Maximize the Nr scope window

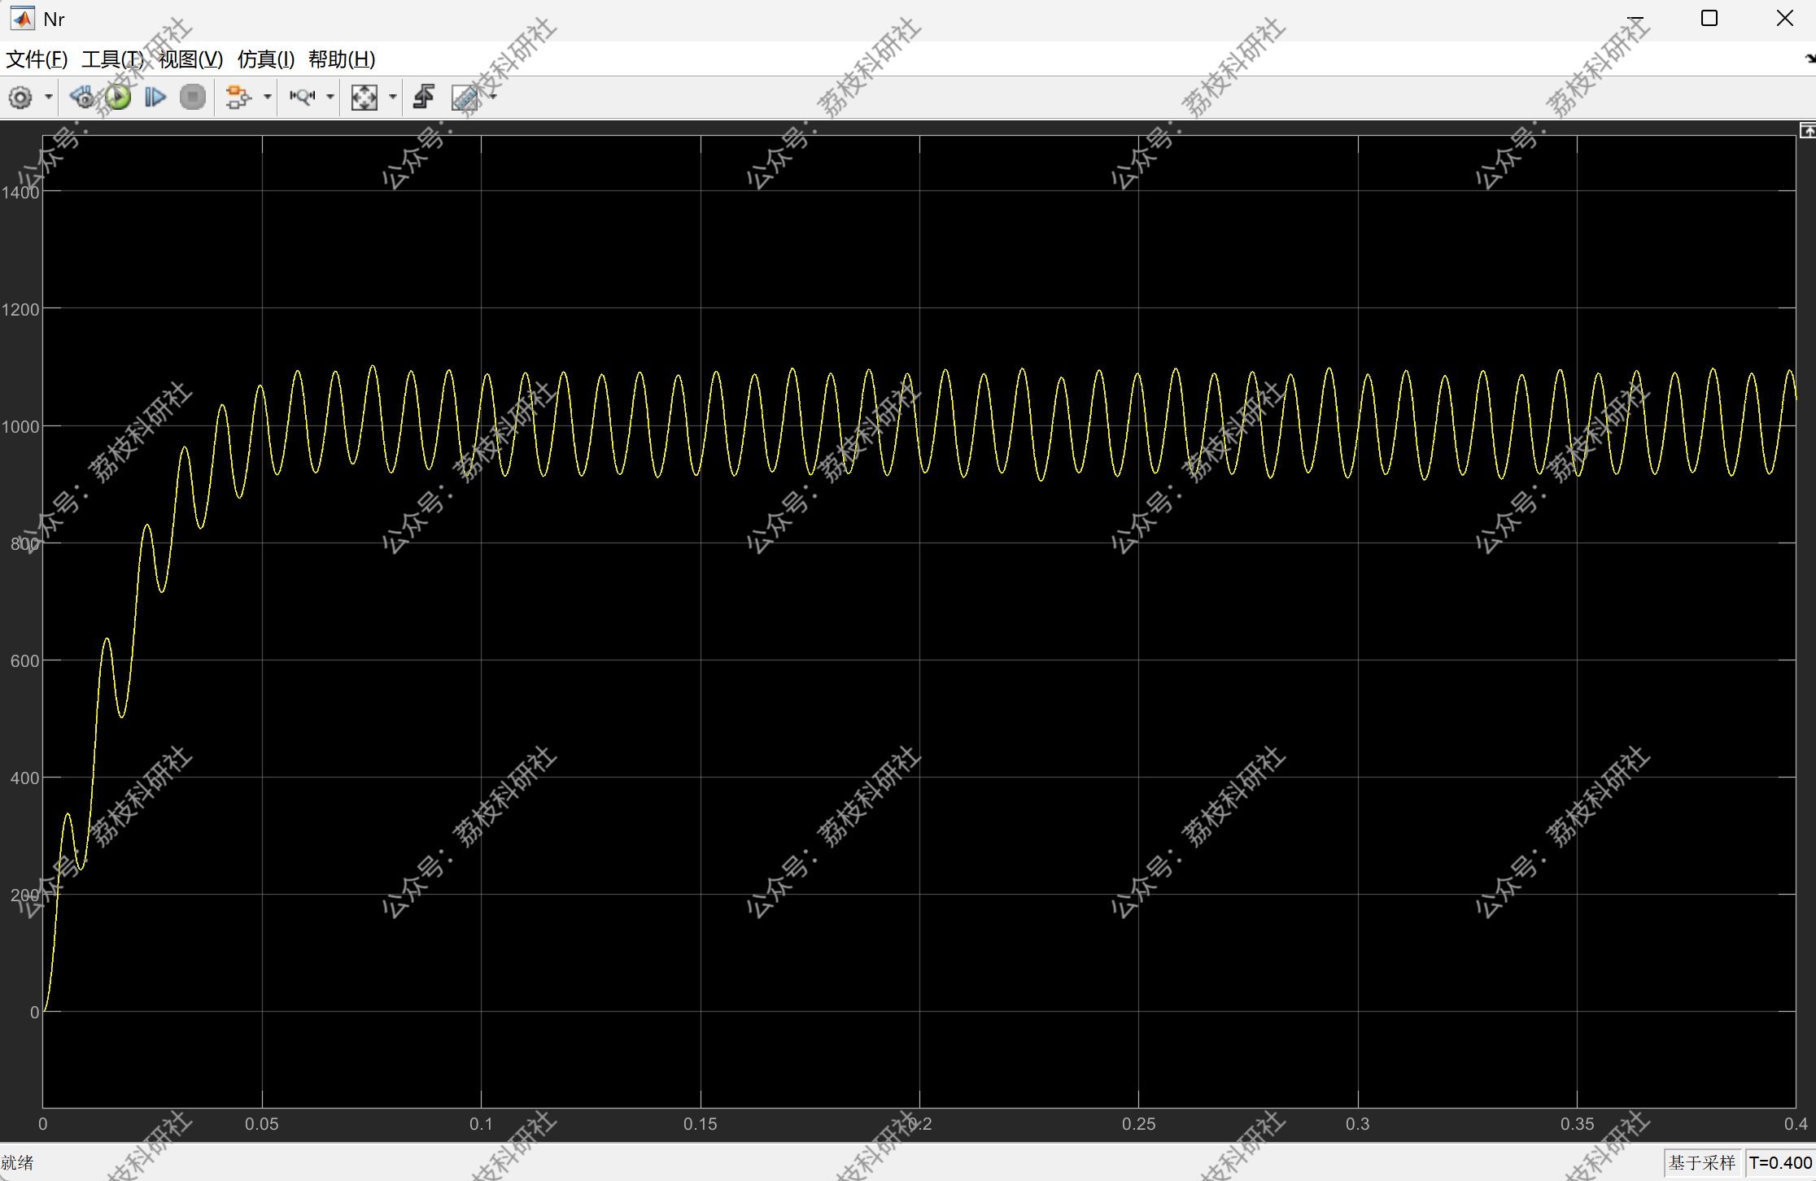pos(1709,18)
